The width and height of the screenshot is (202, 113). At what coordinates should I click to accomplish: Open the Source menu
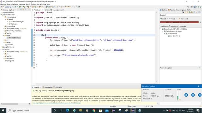click(9, 4)
